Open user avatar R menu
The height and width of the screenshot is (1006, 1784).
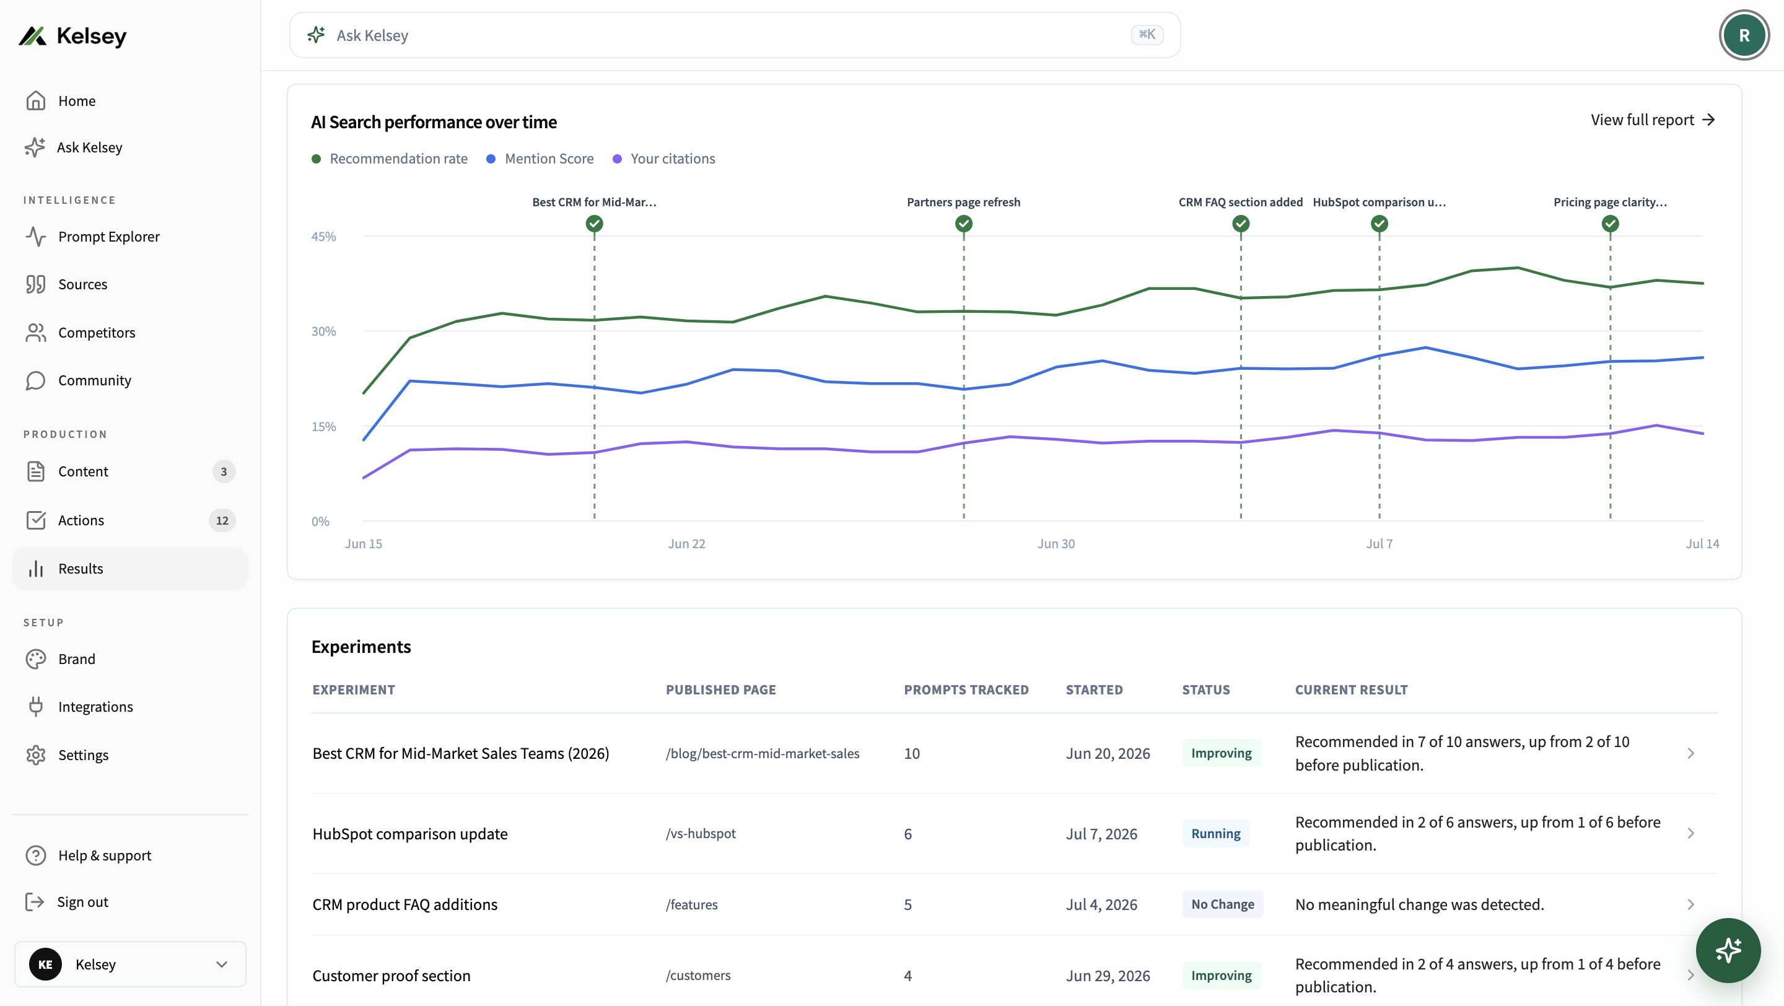click(x=1744, y=35)
